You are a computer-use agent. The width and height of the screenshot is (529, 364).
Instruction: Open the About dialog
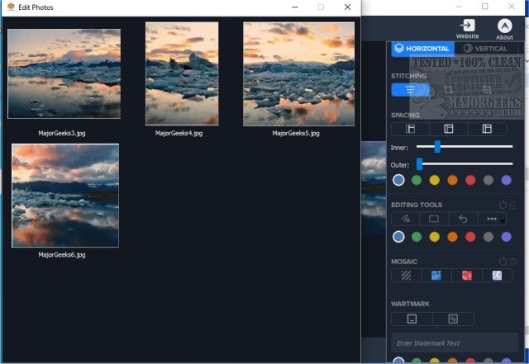[x=504, y=26]
